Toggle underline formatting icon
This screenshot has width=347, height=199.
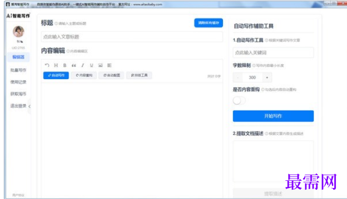pos(91,65)
